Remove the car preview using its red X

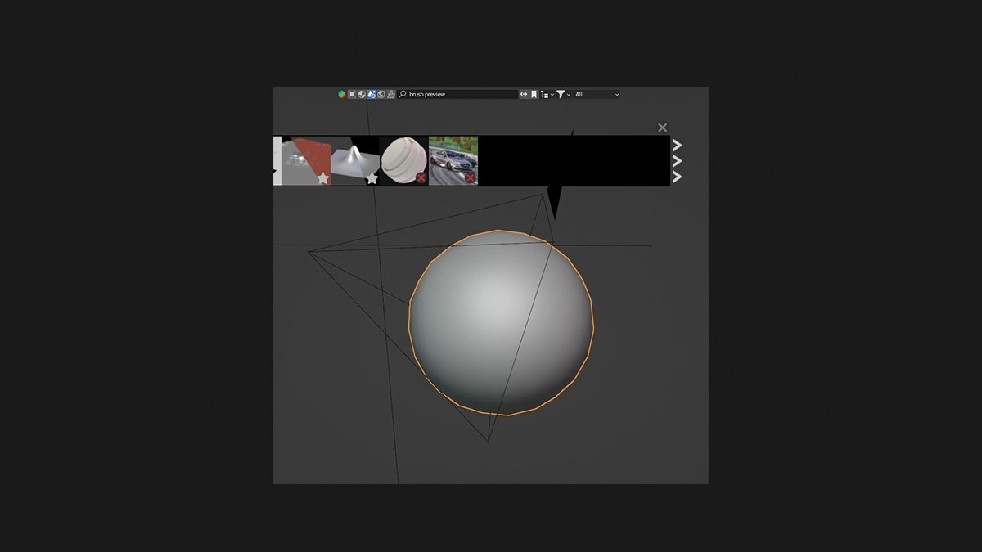click(471, 178)
